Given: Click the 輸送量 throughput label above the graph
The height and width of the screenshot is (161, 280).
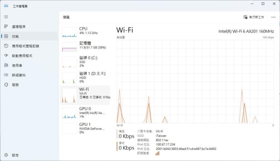Looking at the screenshot, I should [x=121, y=37].
